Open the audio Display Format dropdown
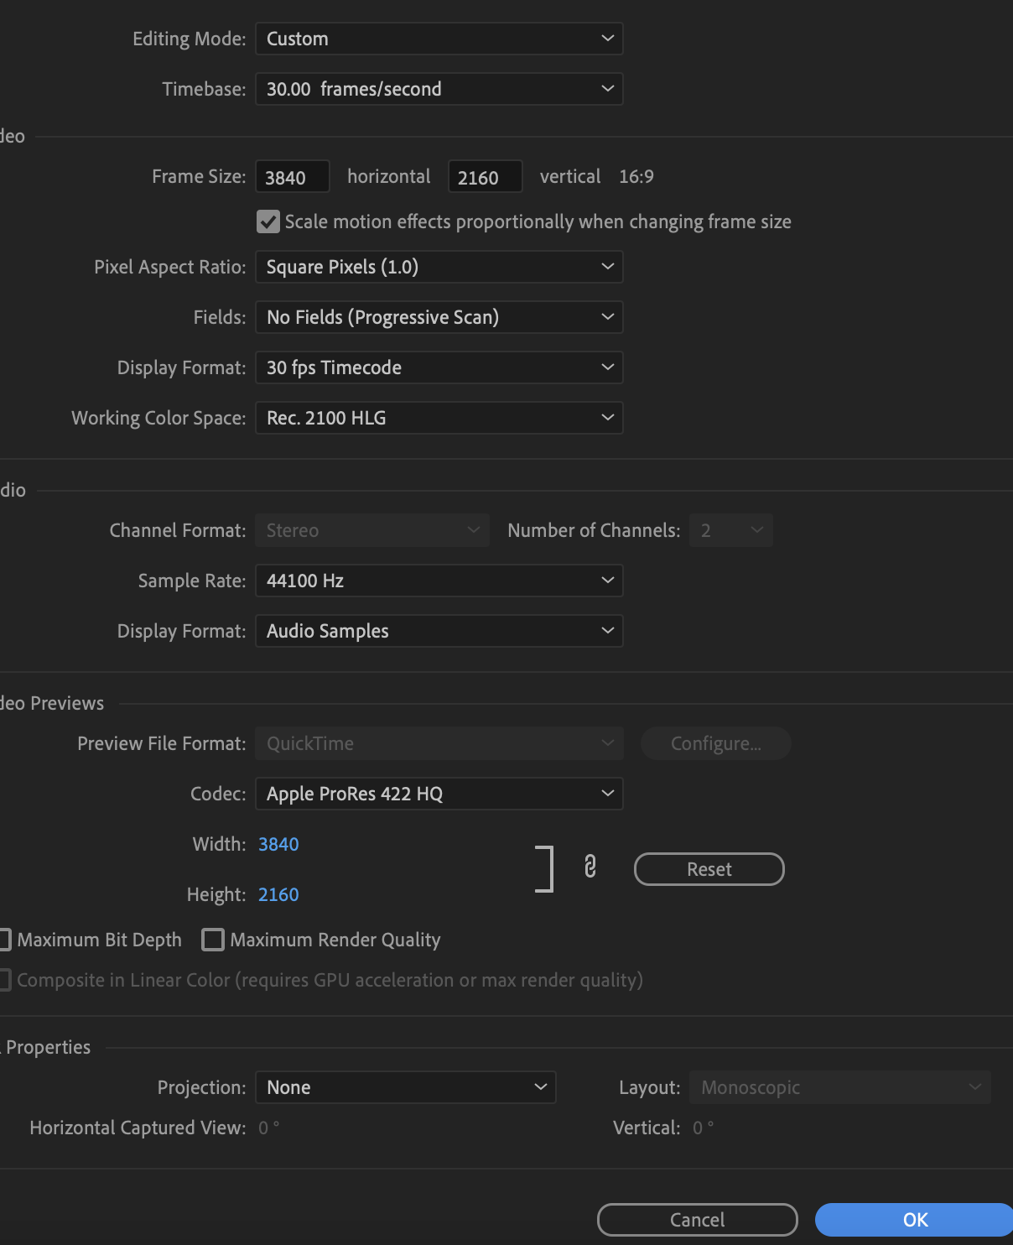The image size is (1013, 1245). click(x=439, y=631)
